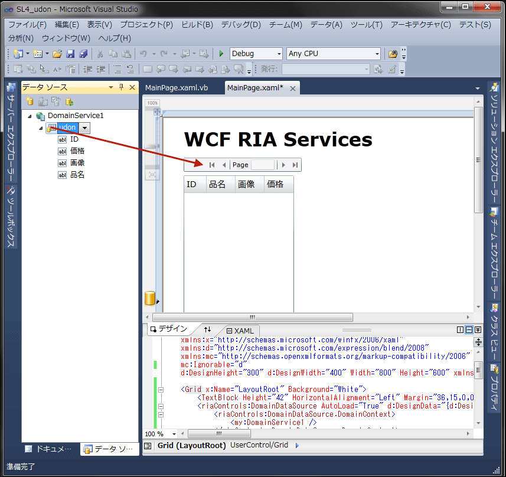
Task: Go to the next page in the DataPager
Action: [283, 165]
